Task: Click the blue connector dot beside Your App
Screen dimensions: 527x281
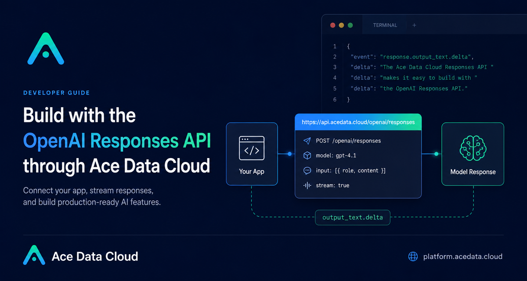Action: pyautogui.click(x=289, y=154)
